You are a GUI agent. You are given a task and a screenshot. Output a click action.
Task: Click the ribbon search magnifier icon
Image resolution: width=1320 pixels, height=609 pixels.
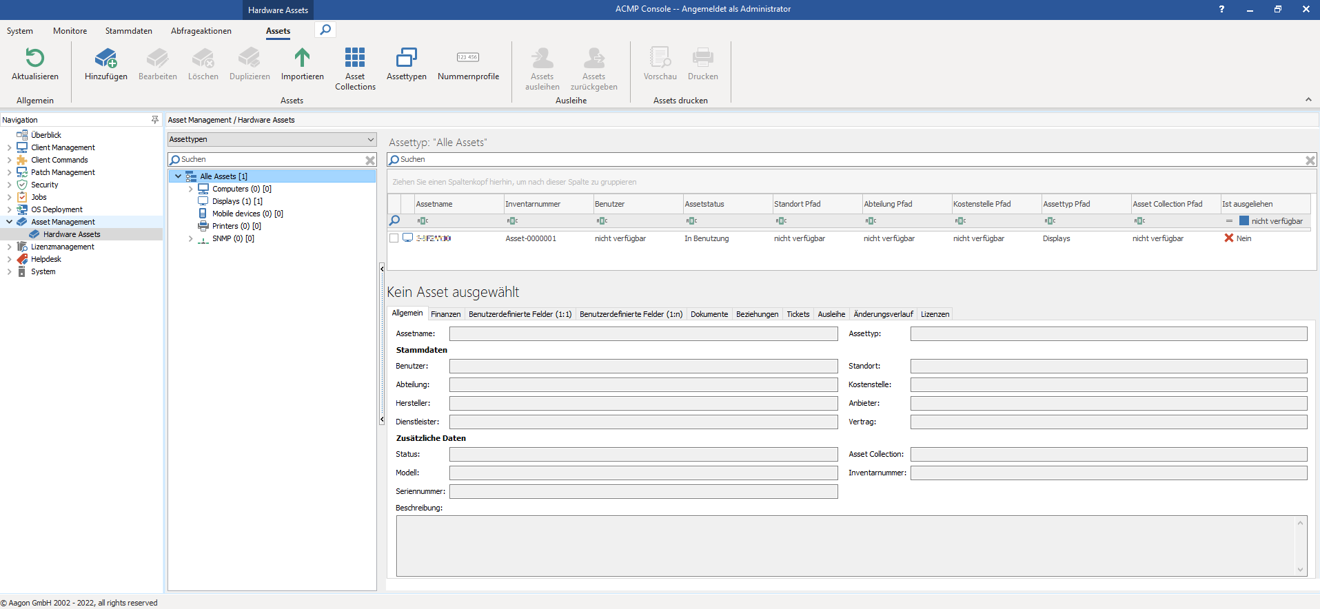coord(325,30)
